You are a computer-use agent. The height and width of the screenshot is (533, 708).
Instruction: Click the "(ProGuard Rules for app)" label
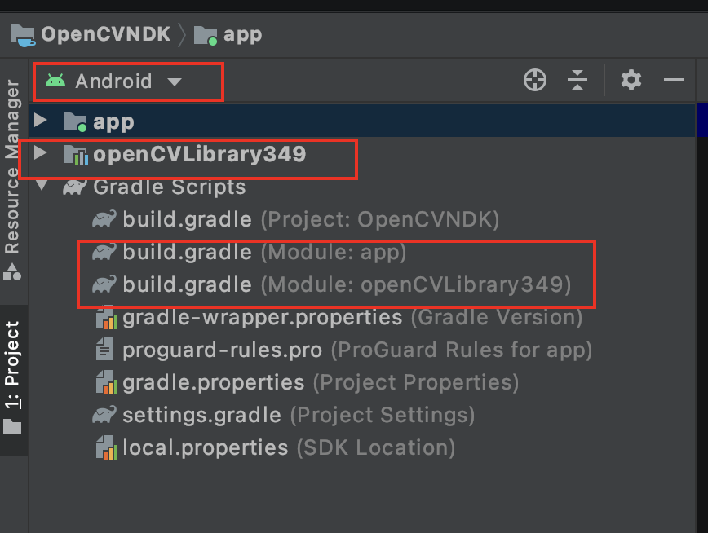tap(462, 350)
